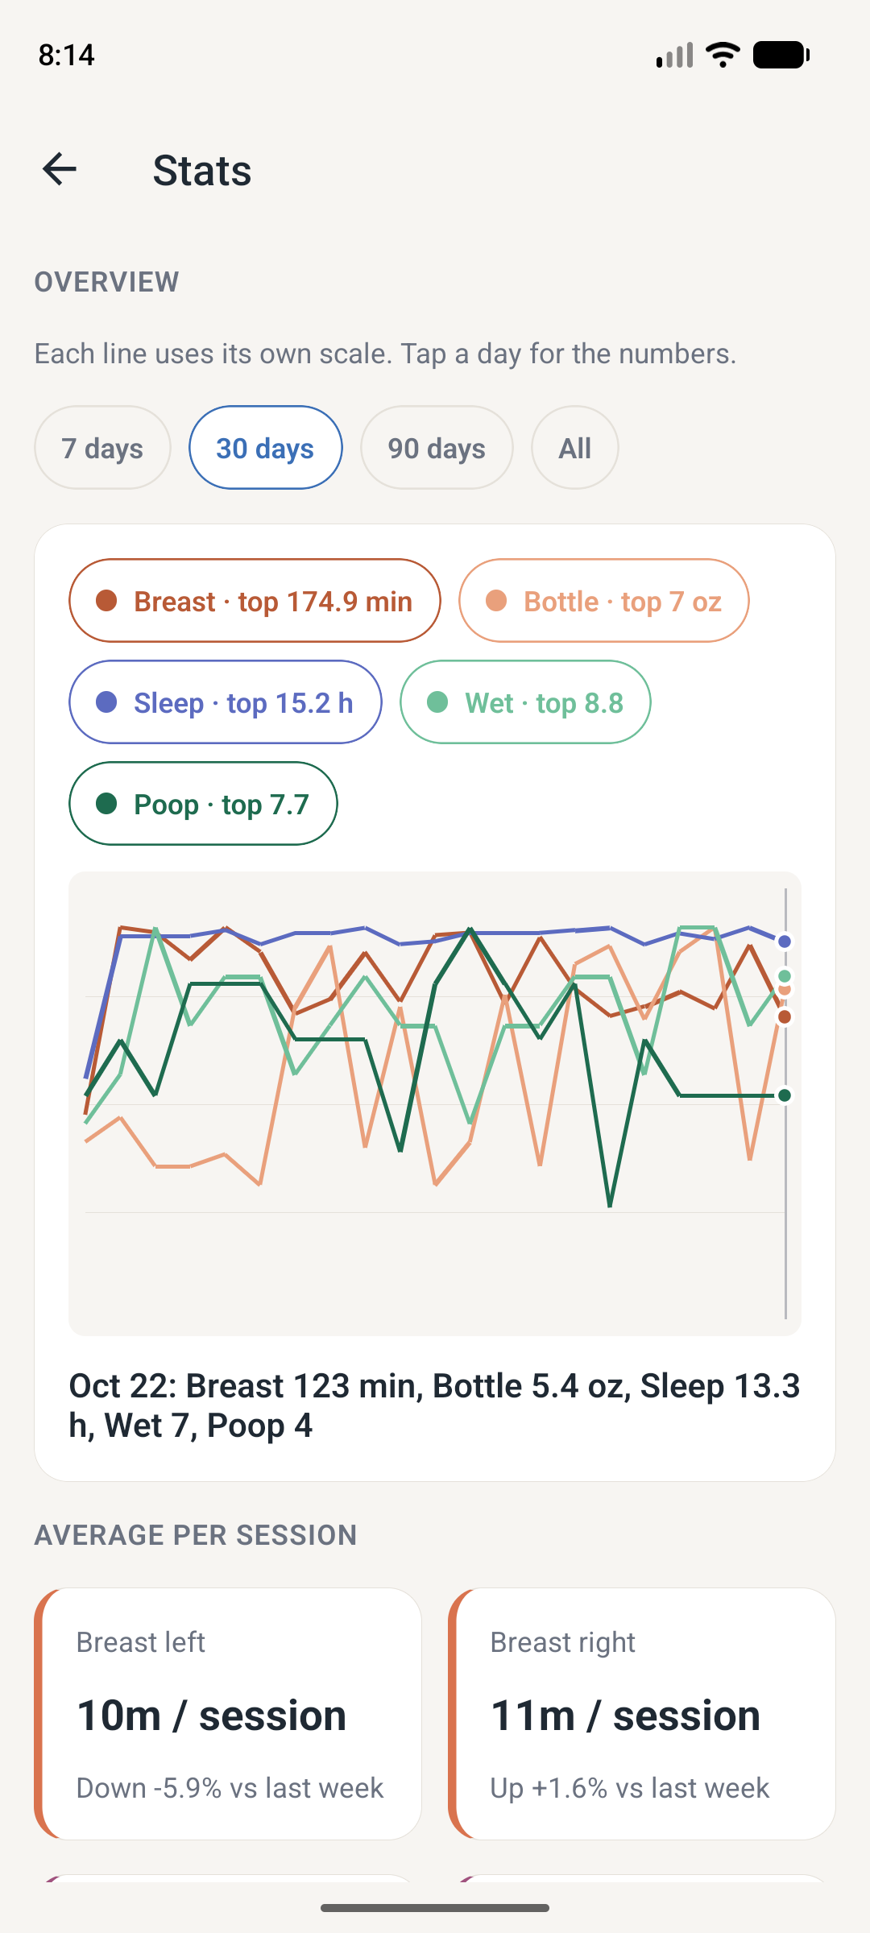Select the 7 days range
Screen dimensions: 870x1933
pyautogui.click(x=102, y=448)
